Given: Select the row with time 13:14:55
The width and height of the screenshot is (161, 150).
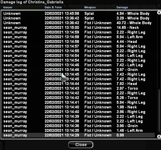Looking at the screenshot, I should point(78,51).
